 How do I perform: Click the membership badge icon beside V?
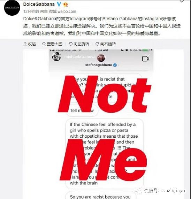pos(66,5)
